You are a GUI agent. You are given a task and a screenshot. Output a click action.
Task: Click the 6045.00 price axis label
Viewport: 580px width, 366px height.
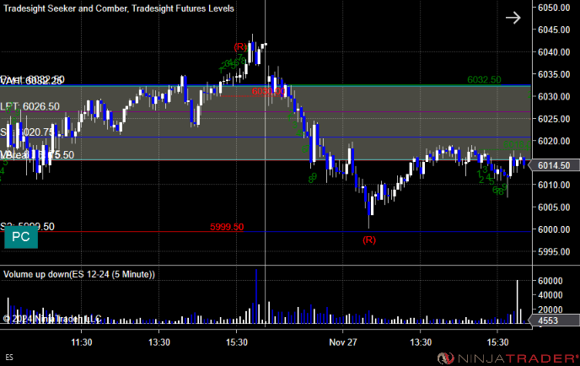coord(554,30)
